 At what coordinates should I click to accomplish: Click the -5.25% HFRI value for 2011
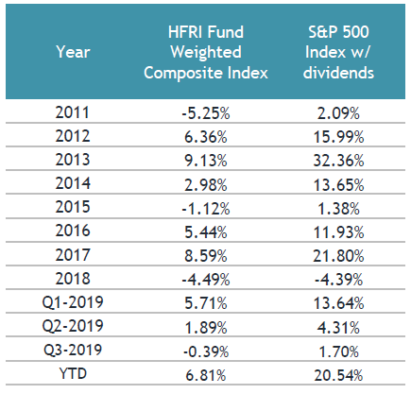coord(206,113)
